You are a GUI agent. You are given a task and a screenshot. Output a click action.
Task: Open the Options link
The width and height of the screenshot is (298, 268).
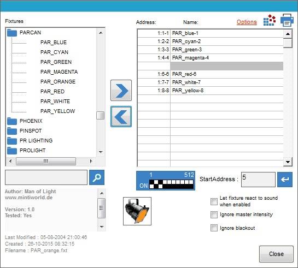pos(247,22)
